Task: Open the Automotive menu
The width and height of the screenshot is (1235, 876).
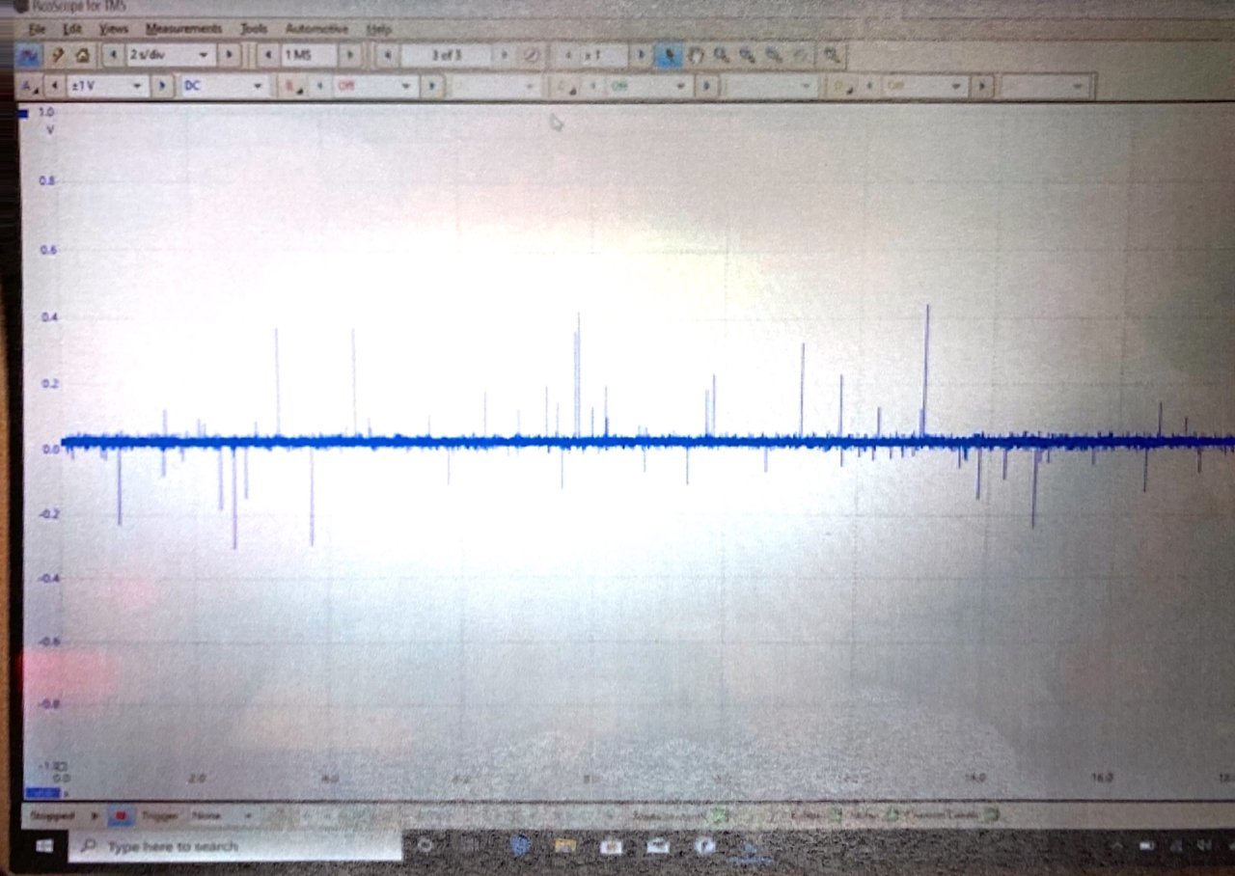Action: 316,29
